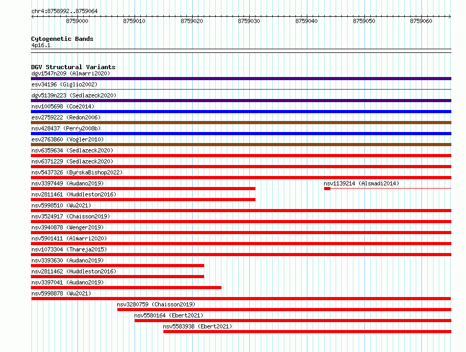Click the chr4:8758992..8759064 region label
466x352 pixels.
[64, 11]
